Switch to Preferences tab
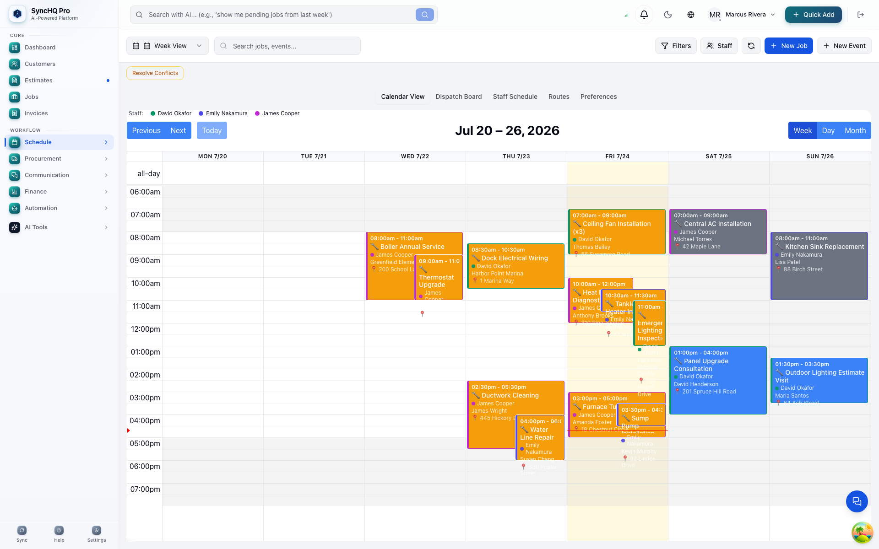Viewport: 879px width, 549px height. pyautogui.click(x=598, y=97)
